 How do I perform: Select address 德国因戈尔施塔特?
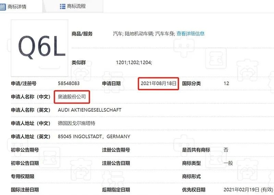76,123
